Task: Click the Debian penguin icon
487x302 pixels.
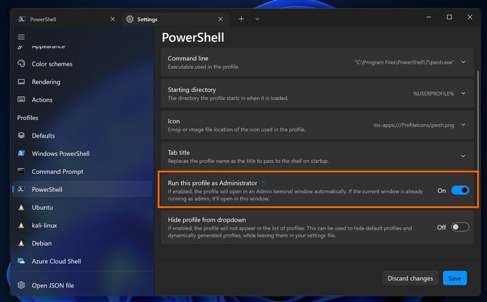Action: click(x=21, y=243)
